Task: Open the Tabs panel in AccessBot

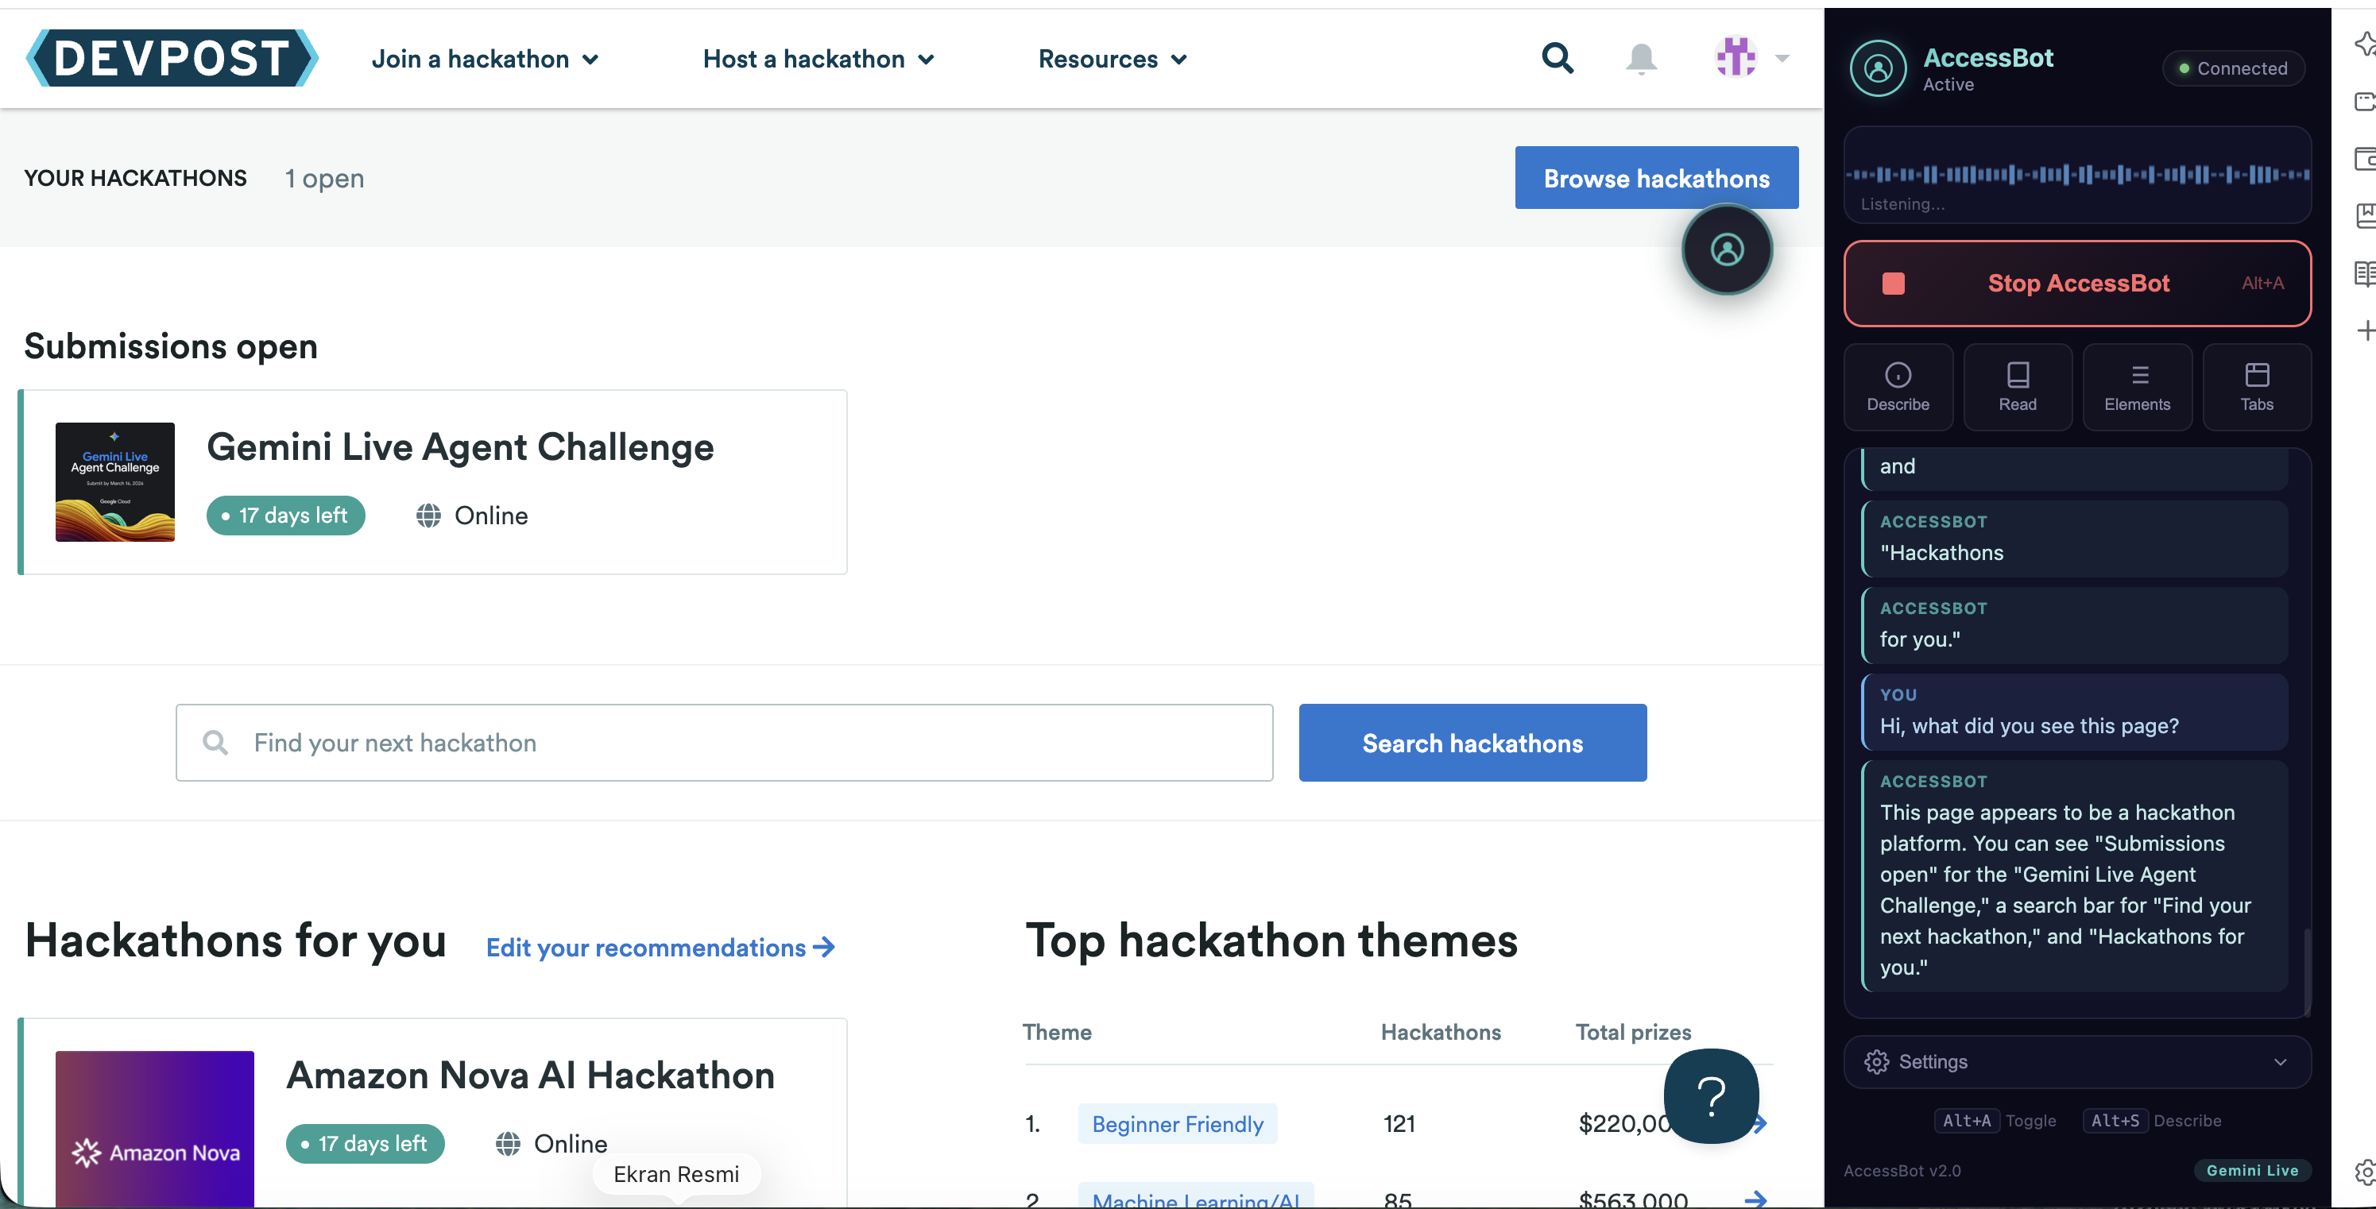Action: tap(2256, 386)
